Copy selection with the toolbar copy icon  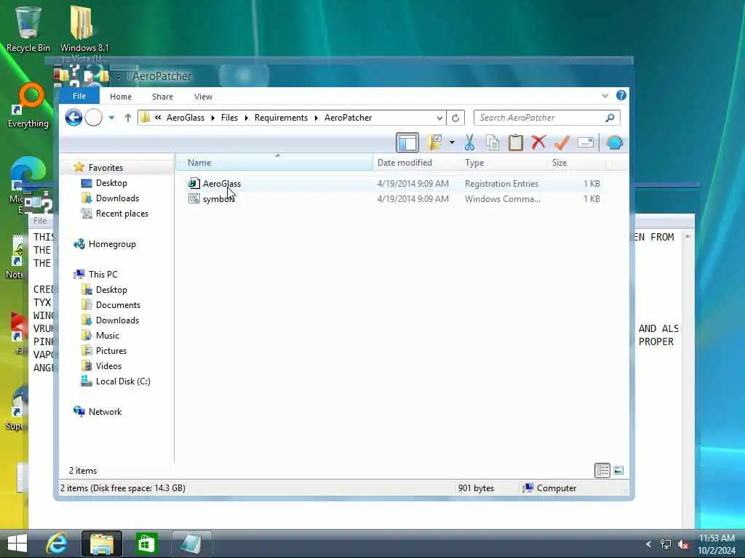tap(493, 142)
